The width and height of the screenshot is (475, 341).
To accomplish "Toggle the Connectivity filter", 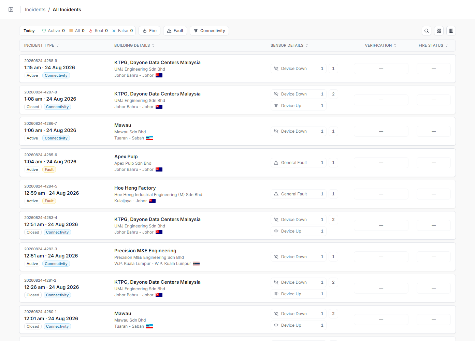I will click(x=209, y=31).
